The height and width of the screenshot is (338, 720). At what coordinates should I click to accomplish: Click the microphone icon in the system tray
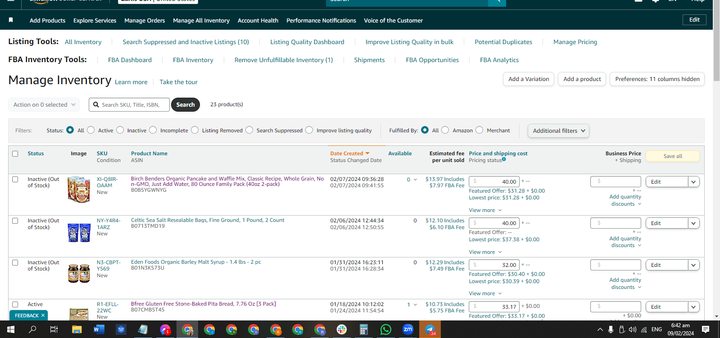coord(611,329)
